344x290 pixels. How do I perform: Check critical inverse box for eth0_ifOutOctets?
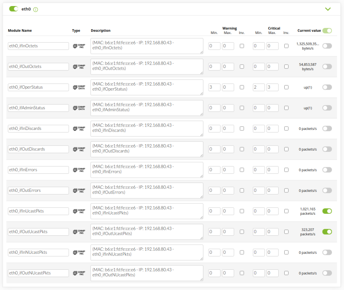tap(286, 67)
